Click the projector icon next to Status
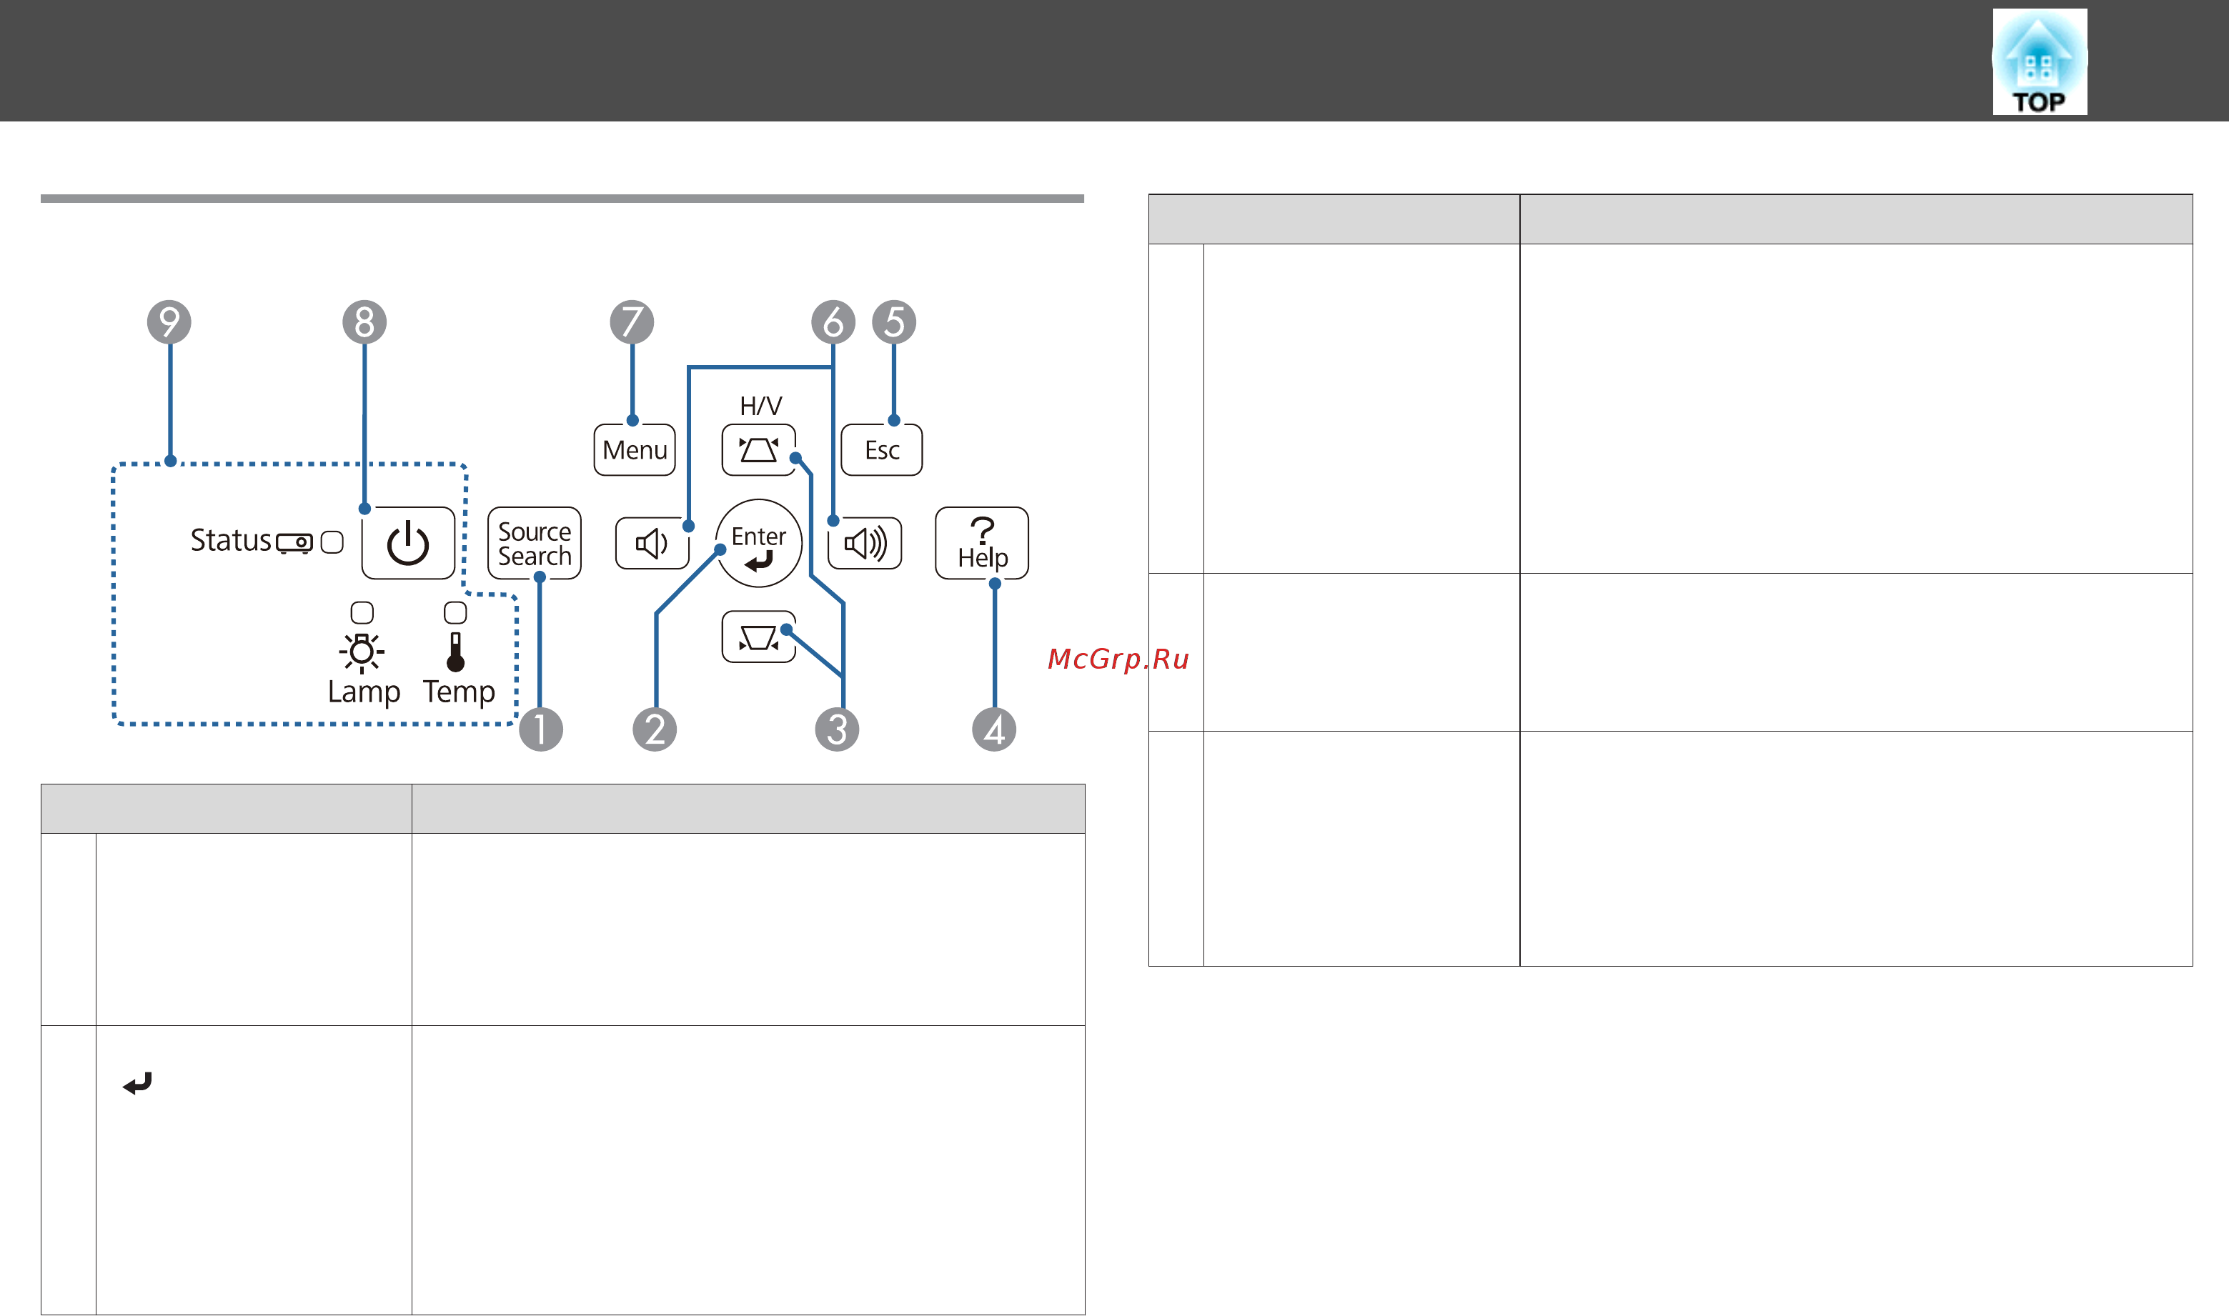This screenshot has width=2229, height=1316. [x=294, y=543]
